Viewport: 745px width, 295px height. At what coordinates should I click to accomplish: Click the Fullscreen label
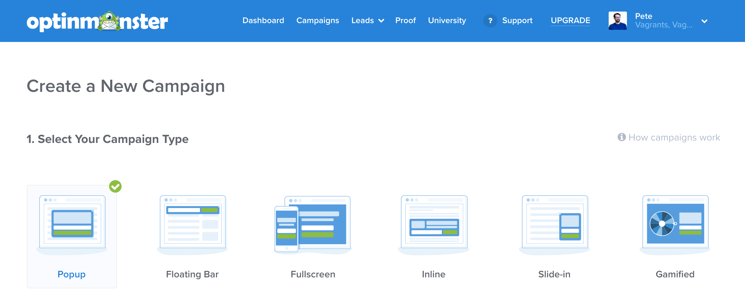click(x=313, y=274)
